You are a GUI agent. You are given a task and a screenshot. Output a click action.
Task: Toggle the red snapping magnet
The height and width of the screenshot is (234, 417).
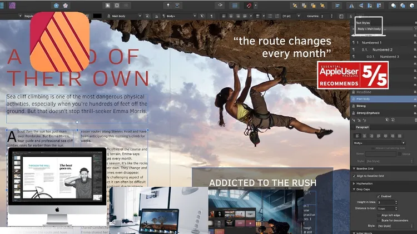tap(249, 6)
